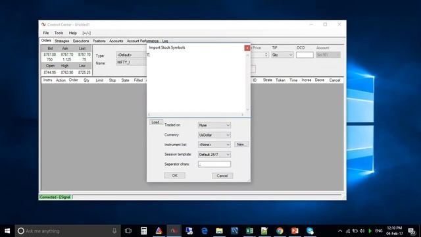Switch to the Accounts tab
This screenshot has width=421, height=237.
tap(116, 41)
